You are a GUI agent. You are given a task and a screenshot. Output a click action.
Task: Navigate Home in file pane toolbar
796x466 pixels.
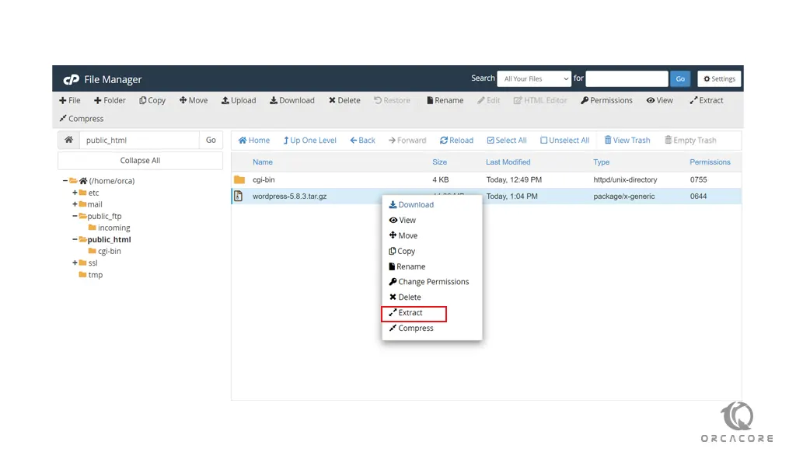(x=254, y=141)
